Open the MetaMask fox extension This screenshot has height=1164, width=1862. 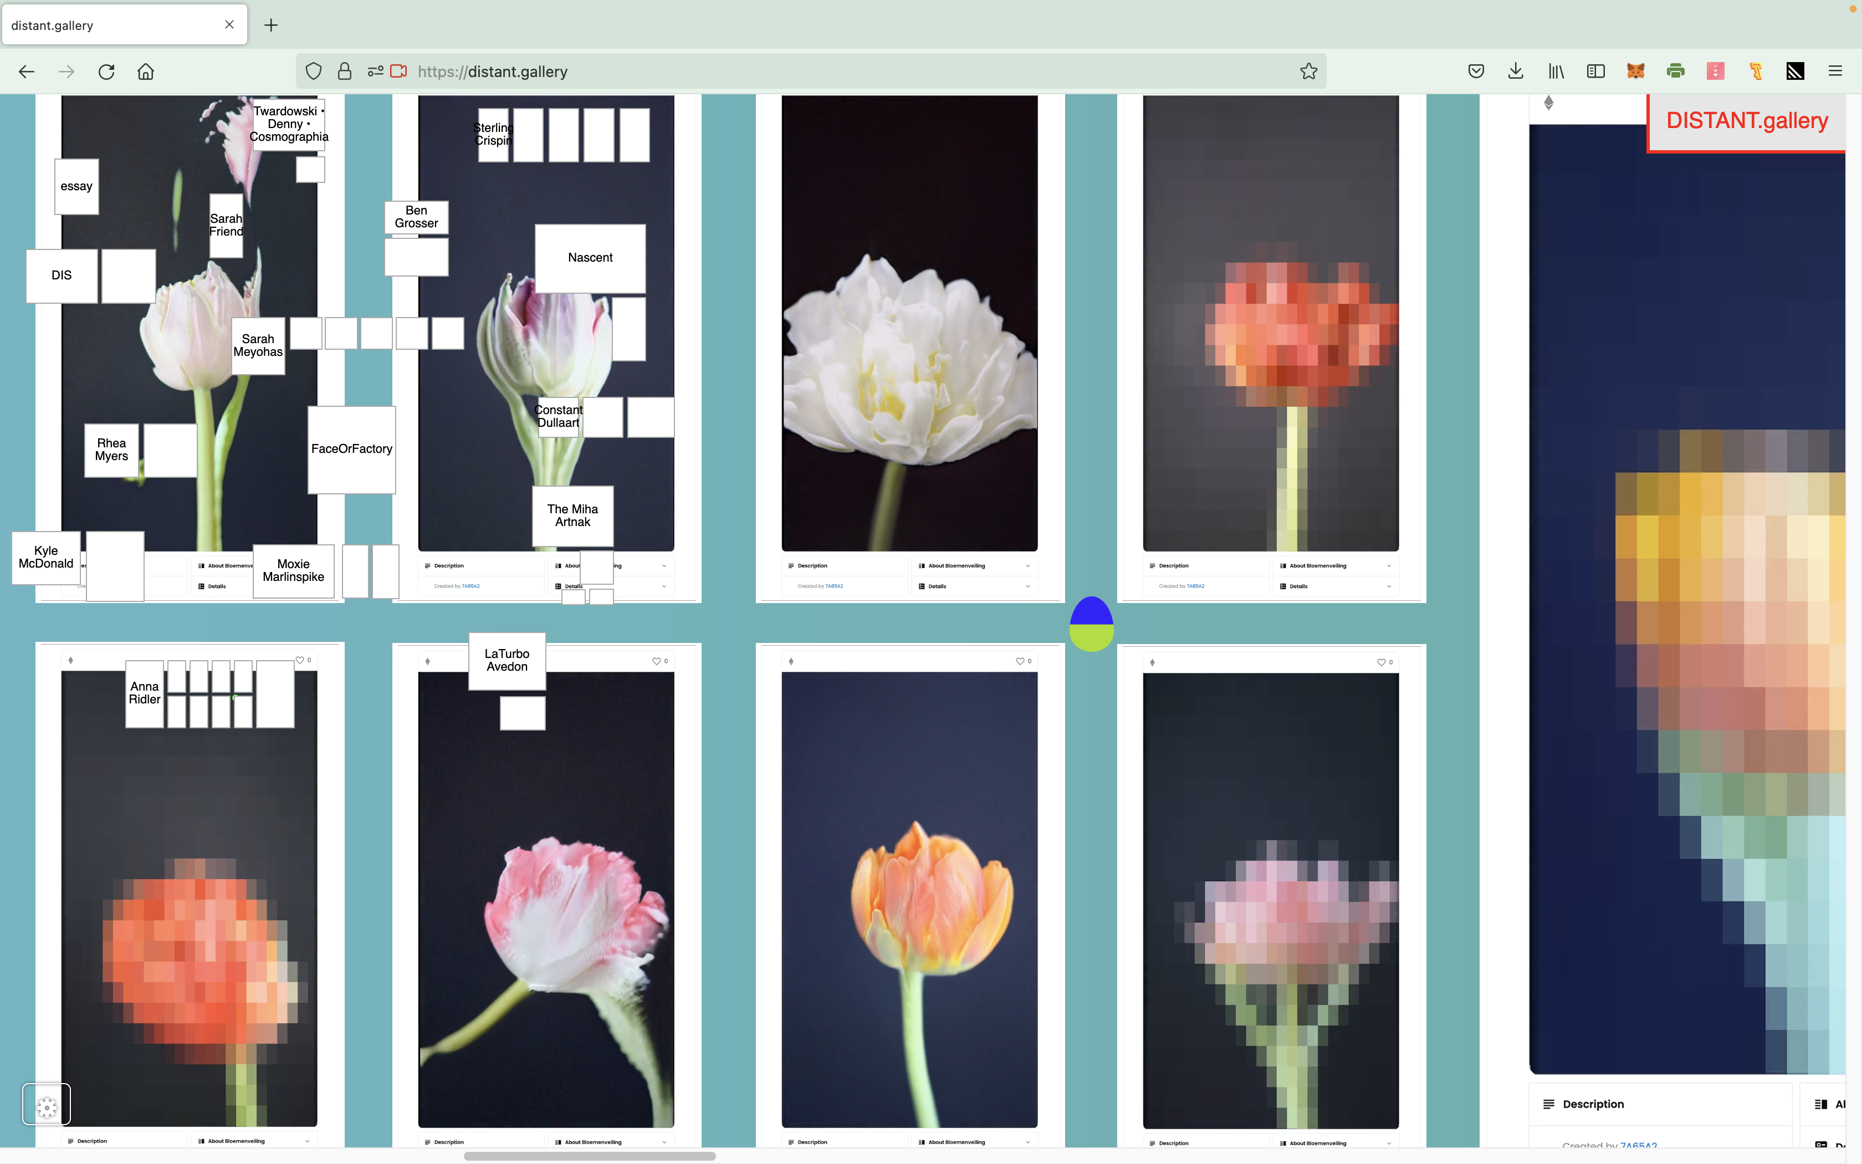[x=1635, y=72]
